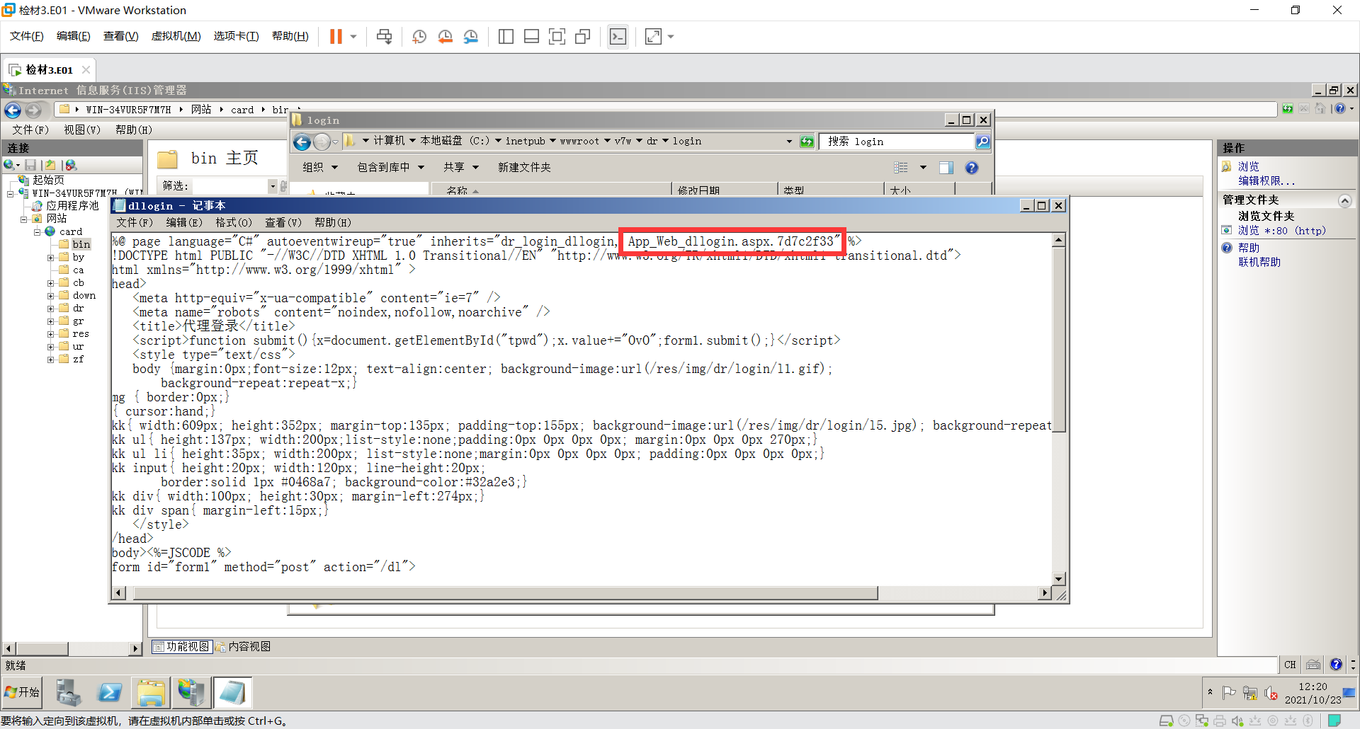This screenshot has height=729, width=1360.
Task: Click the 浏览 action link
Action: pos(1249,167)
